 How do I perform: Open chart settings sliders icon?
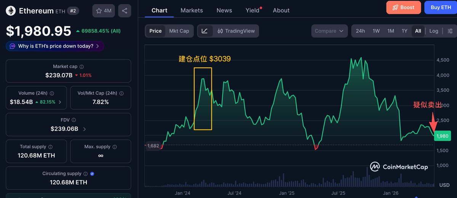point(451,31)
